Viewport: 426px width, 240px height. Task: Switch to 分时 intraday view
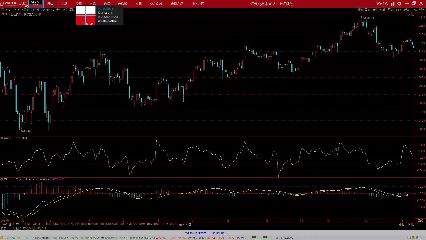click(9, 10)
